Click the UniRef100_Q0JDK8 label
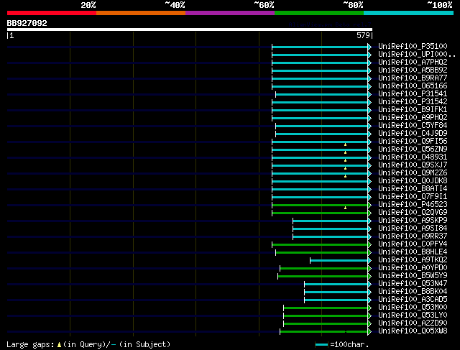 413,181
